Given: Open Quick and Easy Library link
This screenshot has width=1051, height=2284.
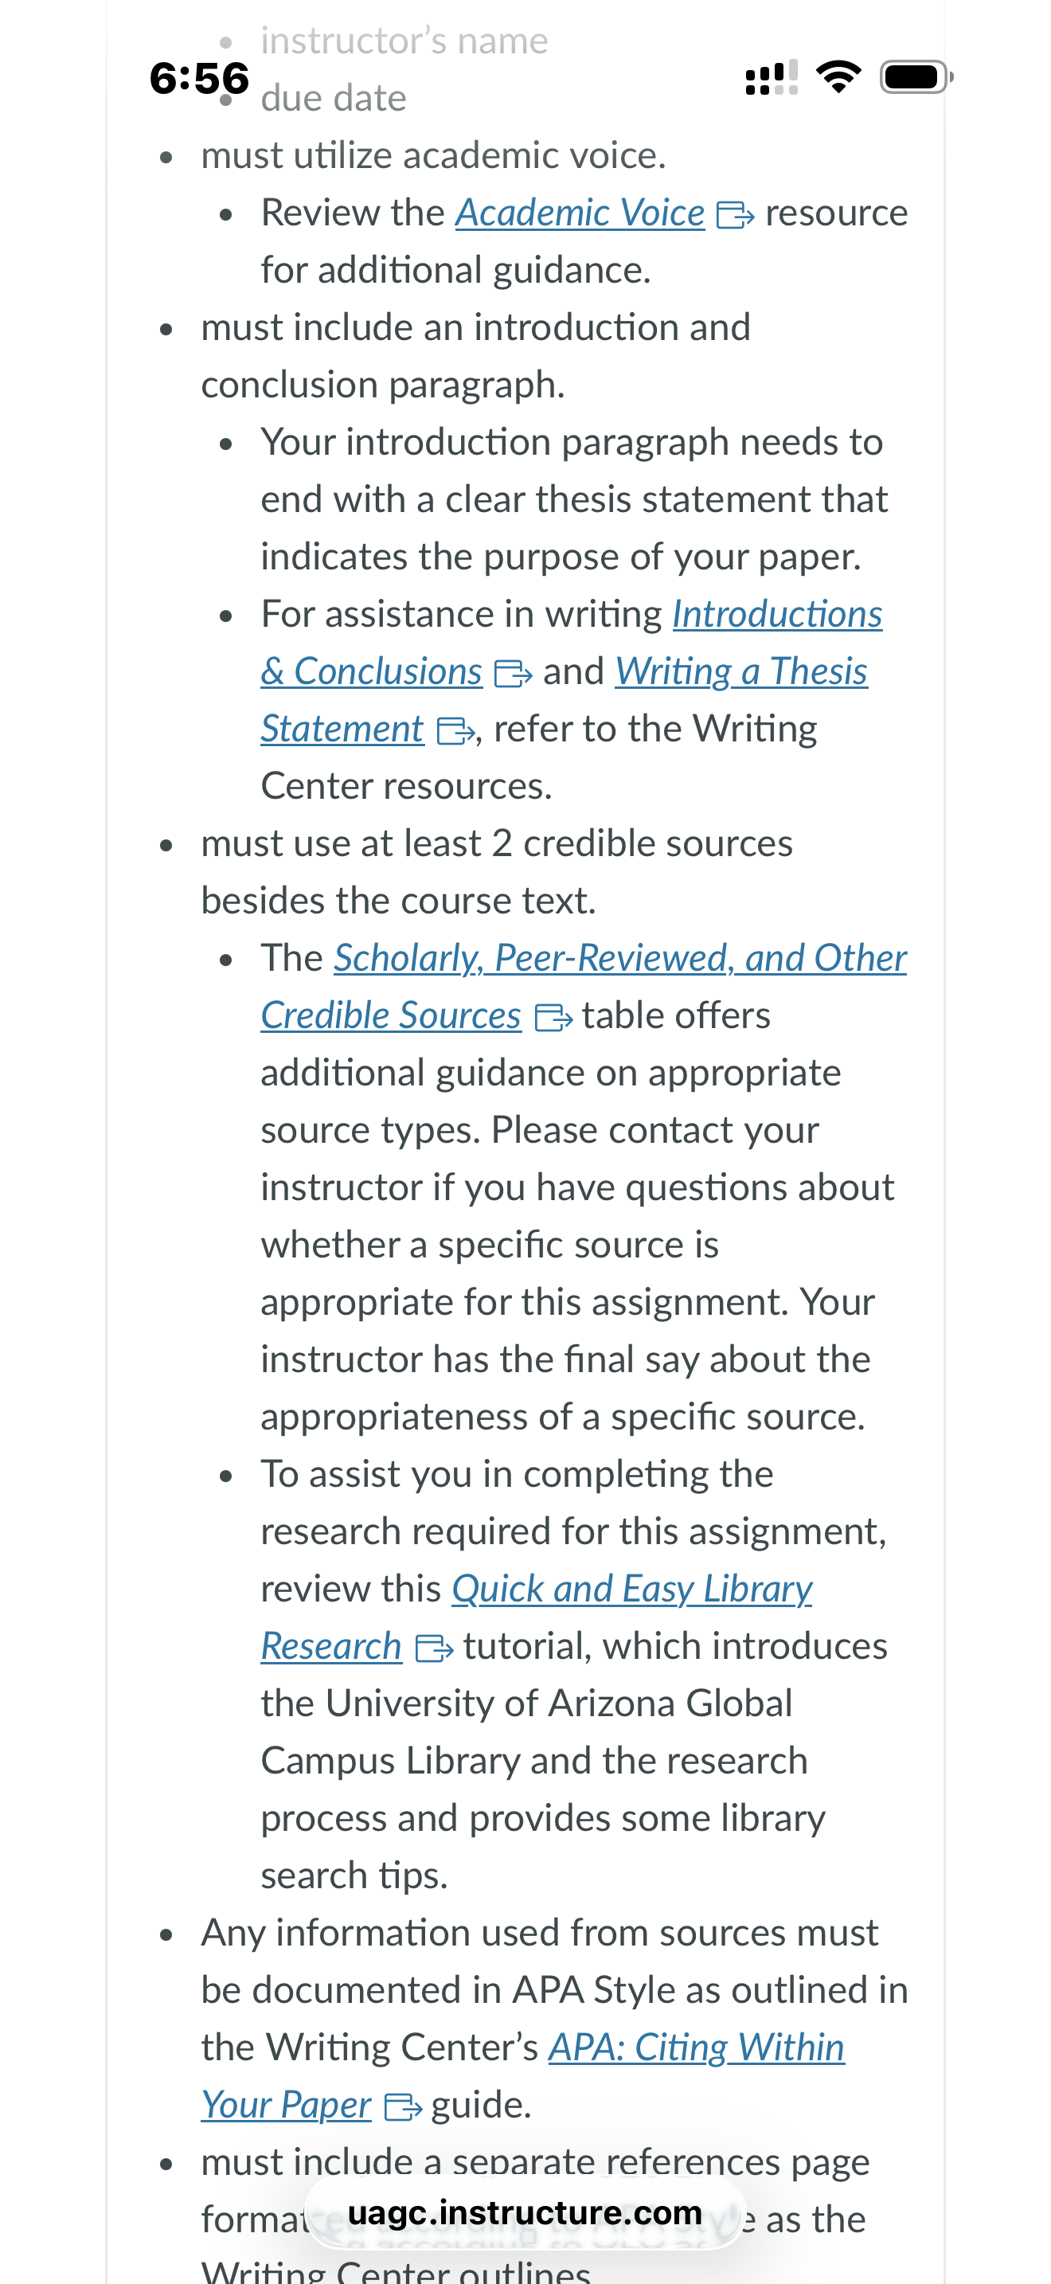Looking at the screenshot, I should [632, 1589].
